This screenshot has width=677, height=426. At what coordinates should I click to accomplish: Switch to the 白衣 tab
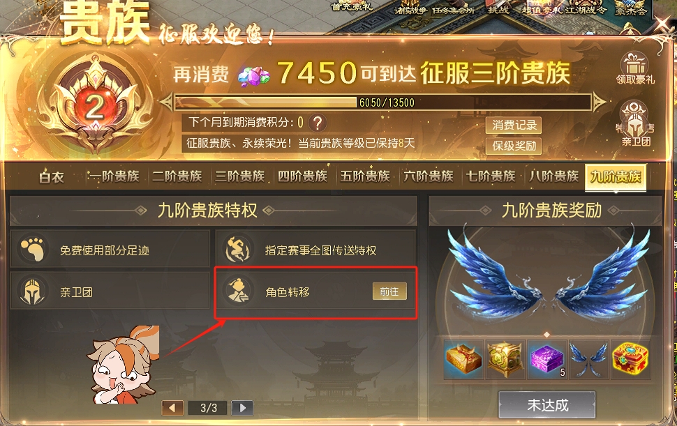point(52,177)
